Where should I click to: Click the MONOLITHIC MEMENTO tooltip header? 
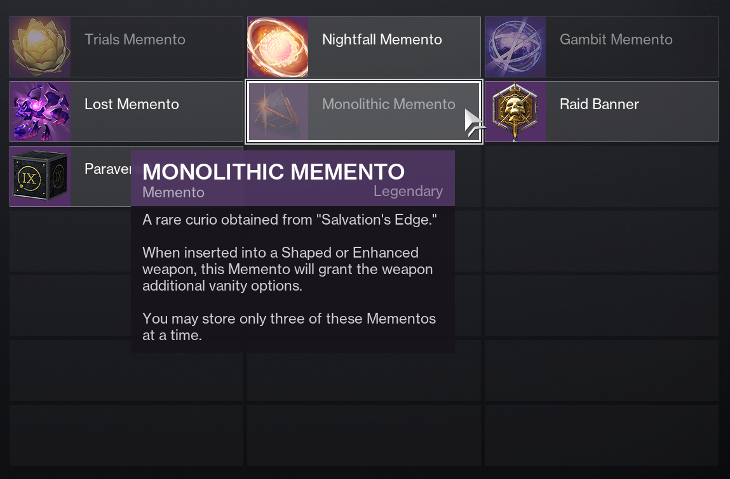point(273,171)
